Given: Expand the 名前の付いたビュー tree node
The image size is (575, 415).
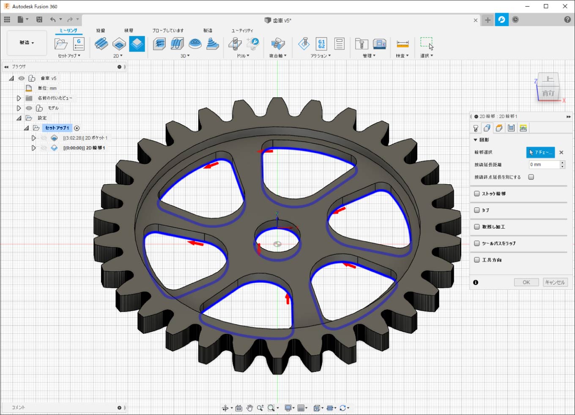Looking at the screenshot, I should [x=19, y=98].
